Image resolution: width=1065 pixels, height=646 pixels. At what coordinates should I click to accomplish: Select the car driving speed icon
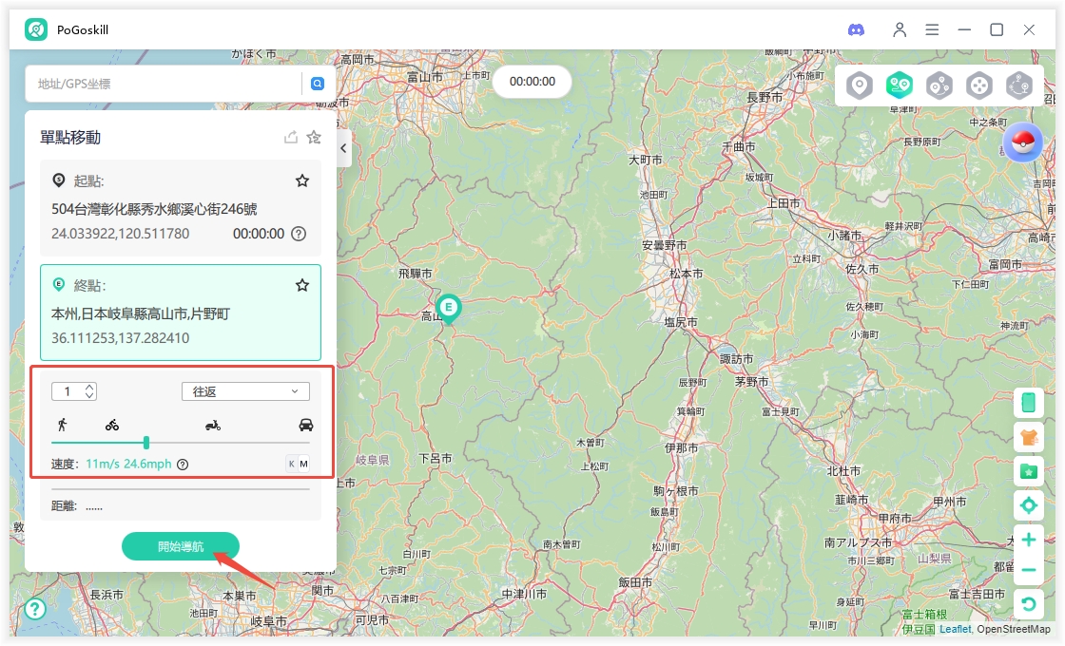coord(306,425)
